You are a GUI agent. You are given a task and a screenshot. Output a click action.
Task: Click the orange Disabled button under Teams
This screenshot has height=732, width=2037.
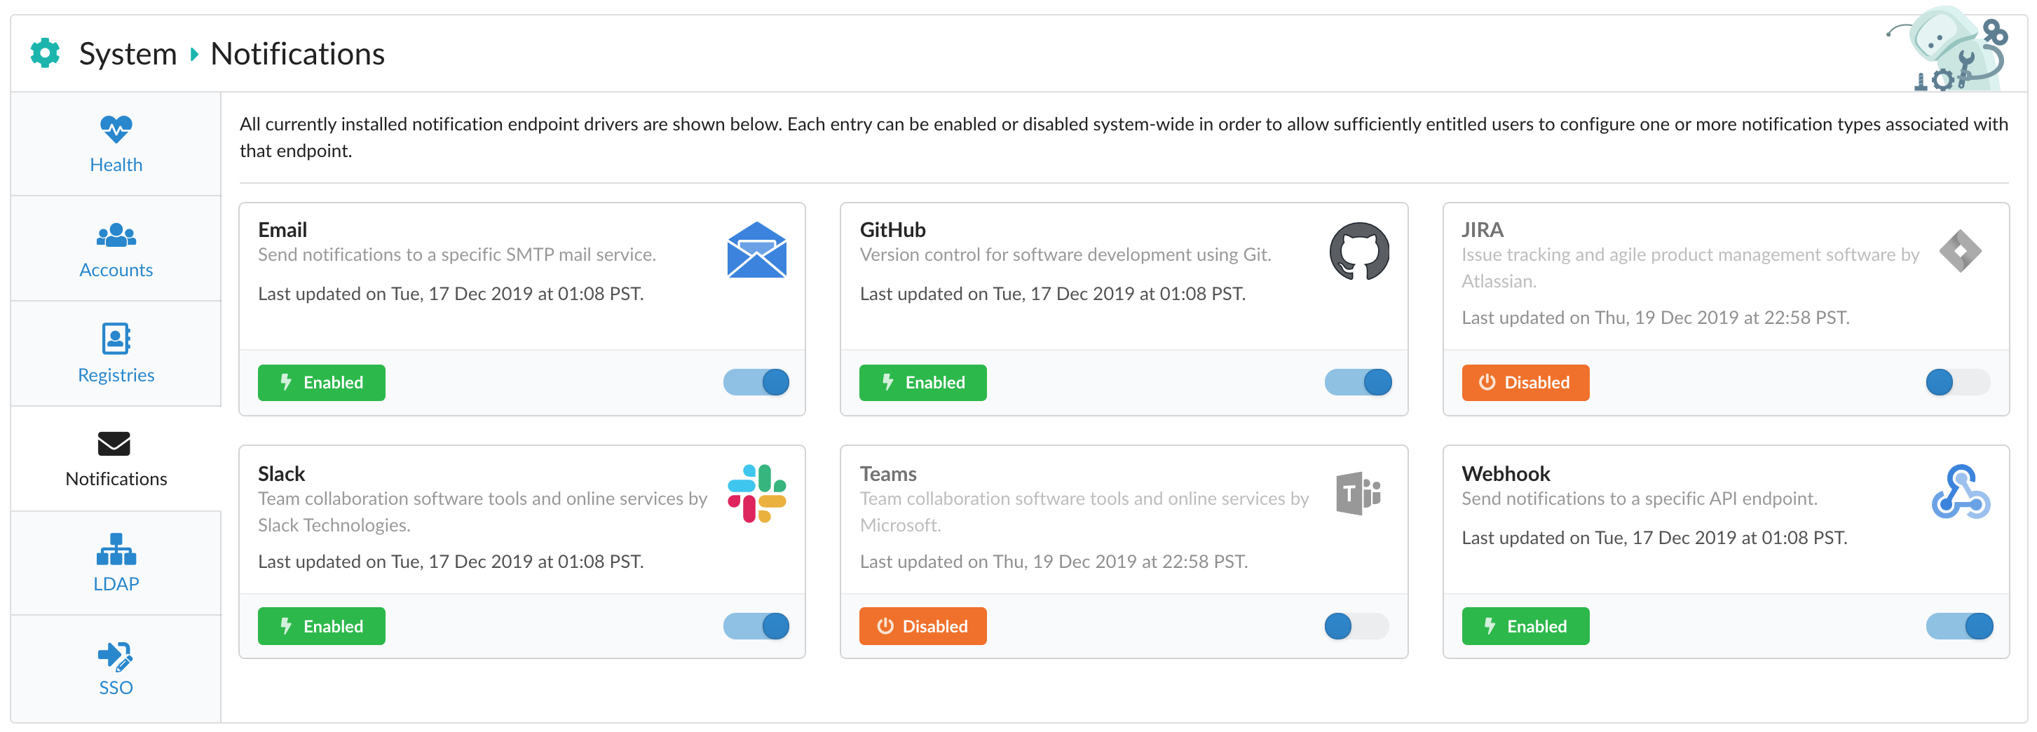tap(922, 626)
